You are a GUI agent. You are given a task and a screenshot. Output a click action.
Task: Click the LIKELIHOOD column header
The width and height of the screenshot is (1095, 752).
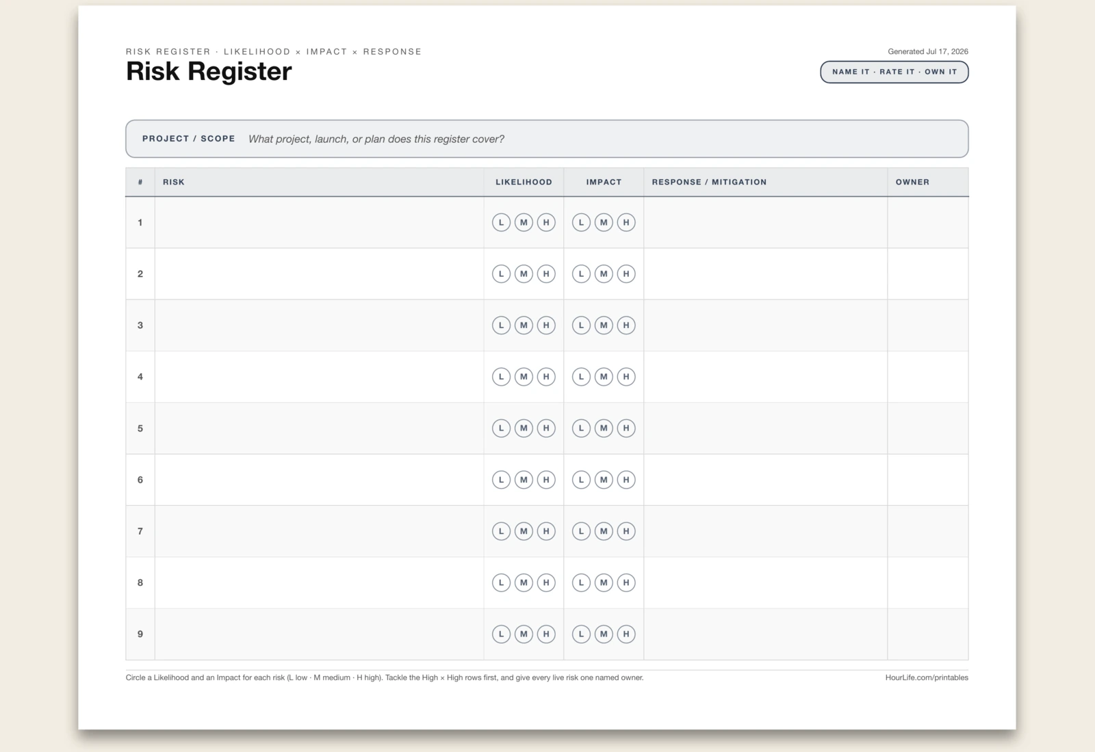524,182
